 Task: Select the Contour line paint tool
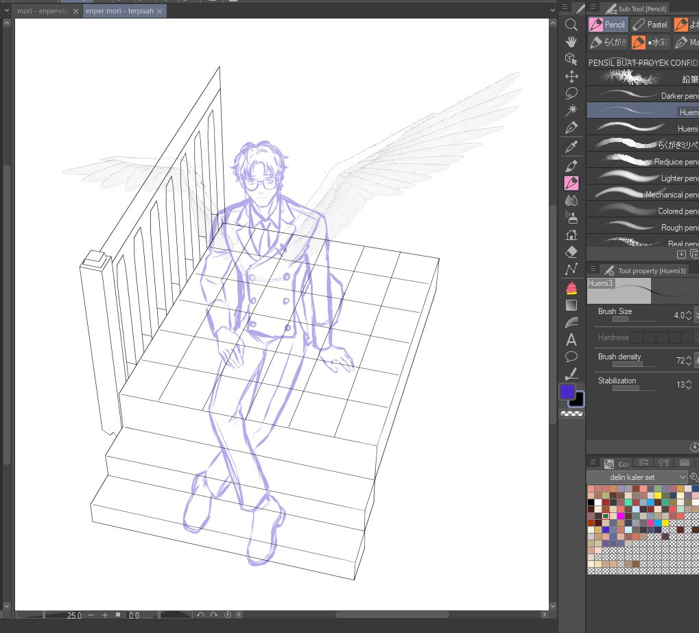[x=571, y=322]
